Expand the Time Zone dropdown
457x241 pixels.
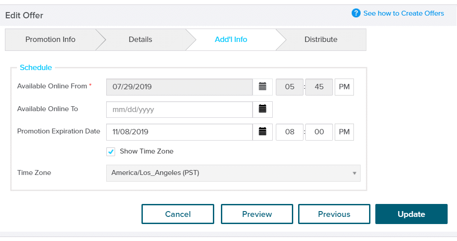pyautogui.click(x=233, y=173)
